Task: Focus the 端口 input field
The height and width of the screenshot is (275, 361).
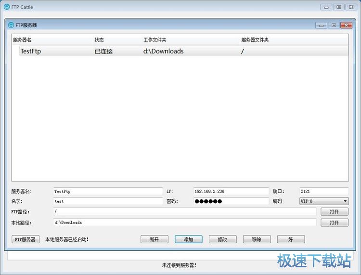Action: click(324, 191)
